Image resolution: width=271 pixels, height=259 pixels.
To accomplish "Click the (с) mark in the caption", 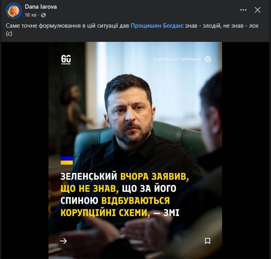I will (x=9, y=34).
